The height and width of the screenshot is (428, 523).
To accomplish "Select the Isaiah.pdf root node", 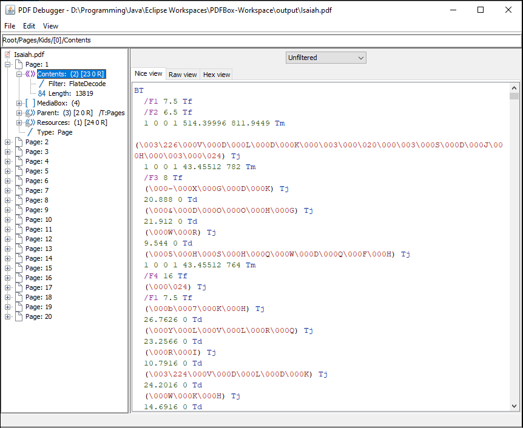I will pos(29,55).
